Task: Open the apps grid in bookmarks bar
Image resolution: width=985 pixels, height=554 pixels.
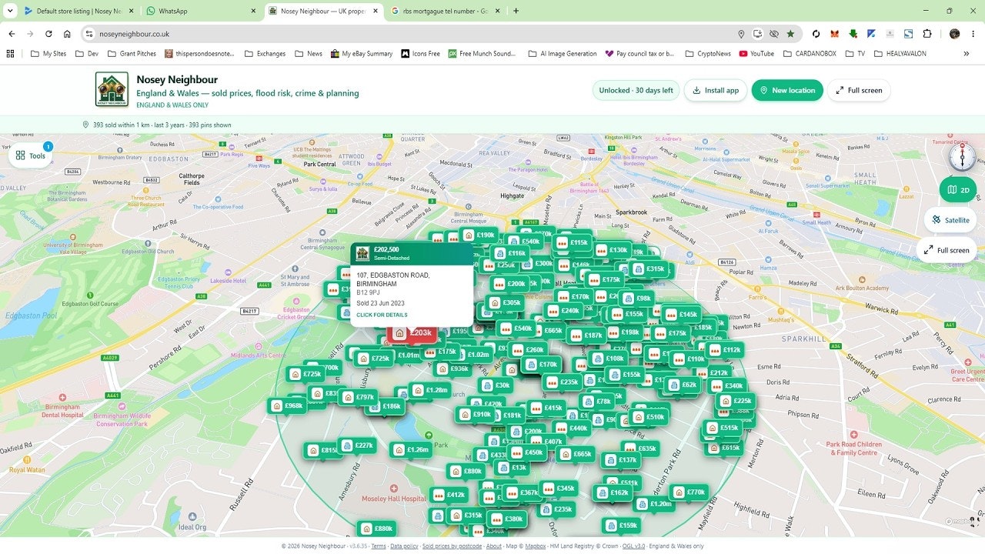Action: pyautogui.click(x=10, y=54)
